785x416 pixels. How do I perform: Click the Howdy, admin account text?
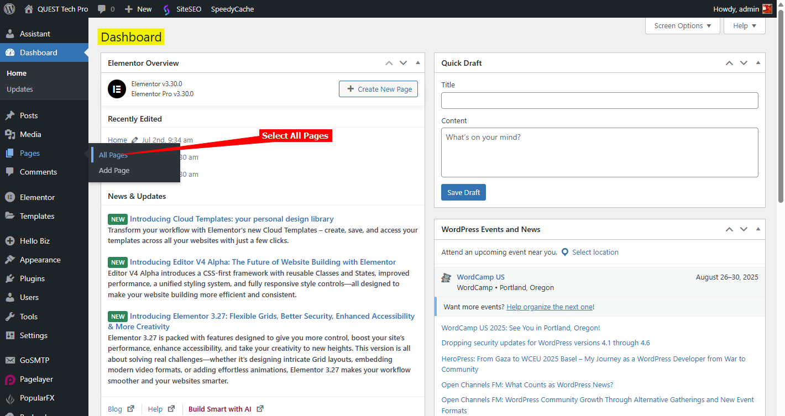tap(736, 9)
